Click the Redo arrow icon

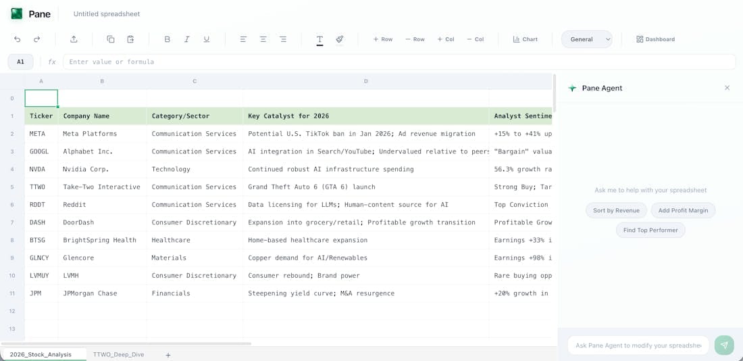(37, 39)
